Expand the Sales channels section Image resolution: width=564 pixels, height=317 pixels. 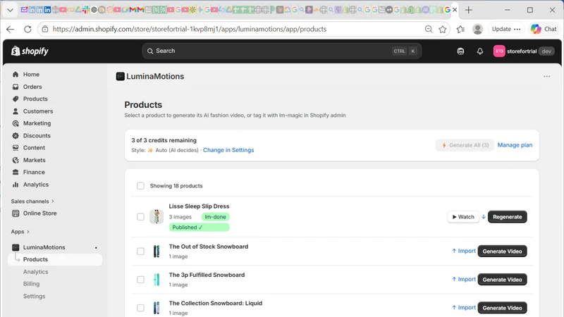click(32, 201)
